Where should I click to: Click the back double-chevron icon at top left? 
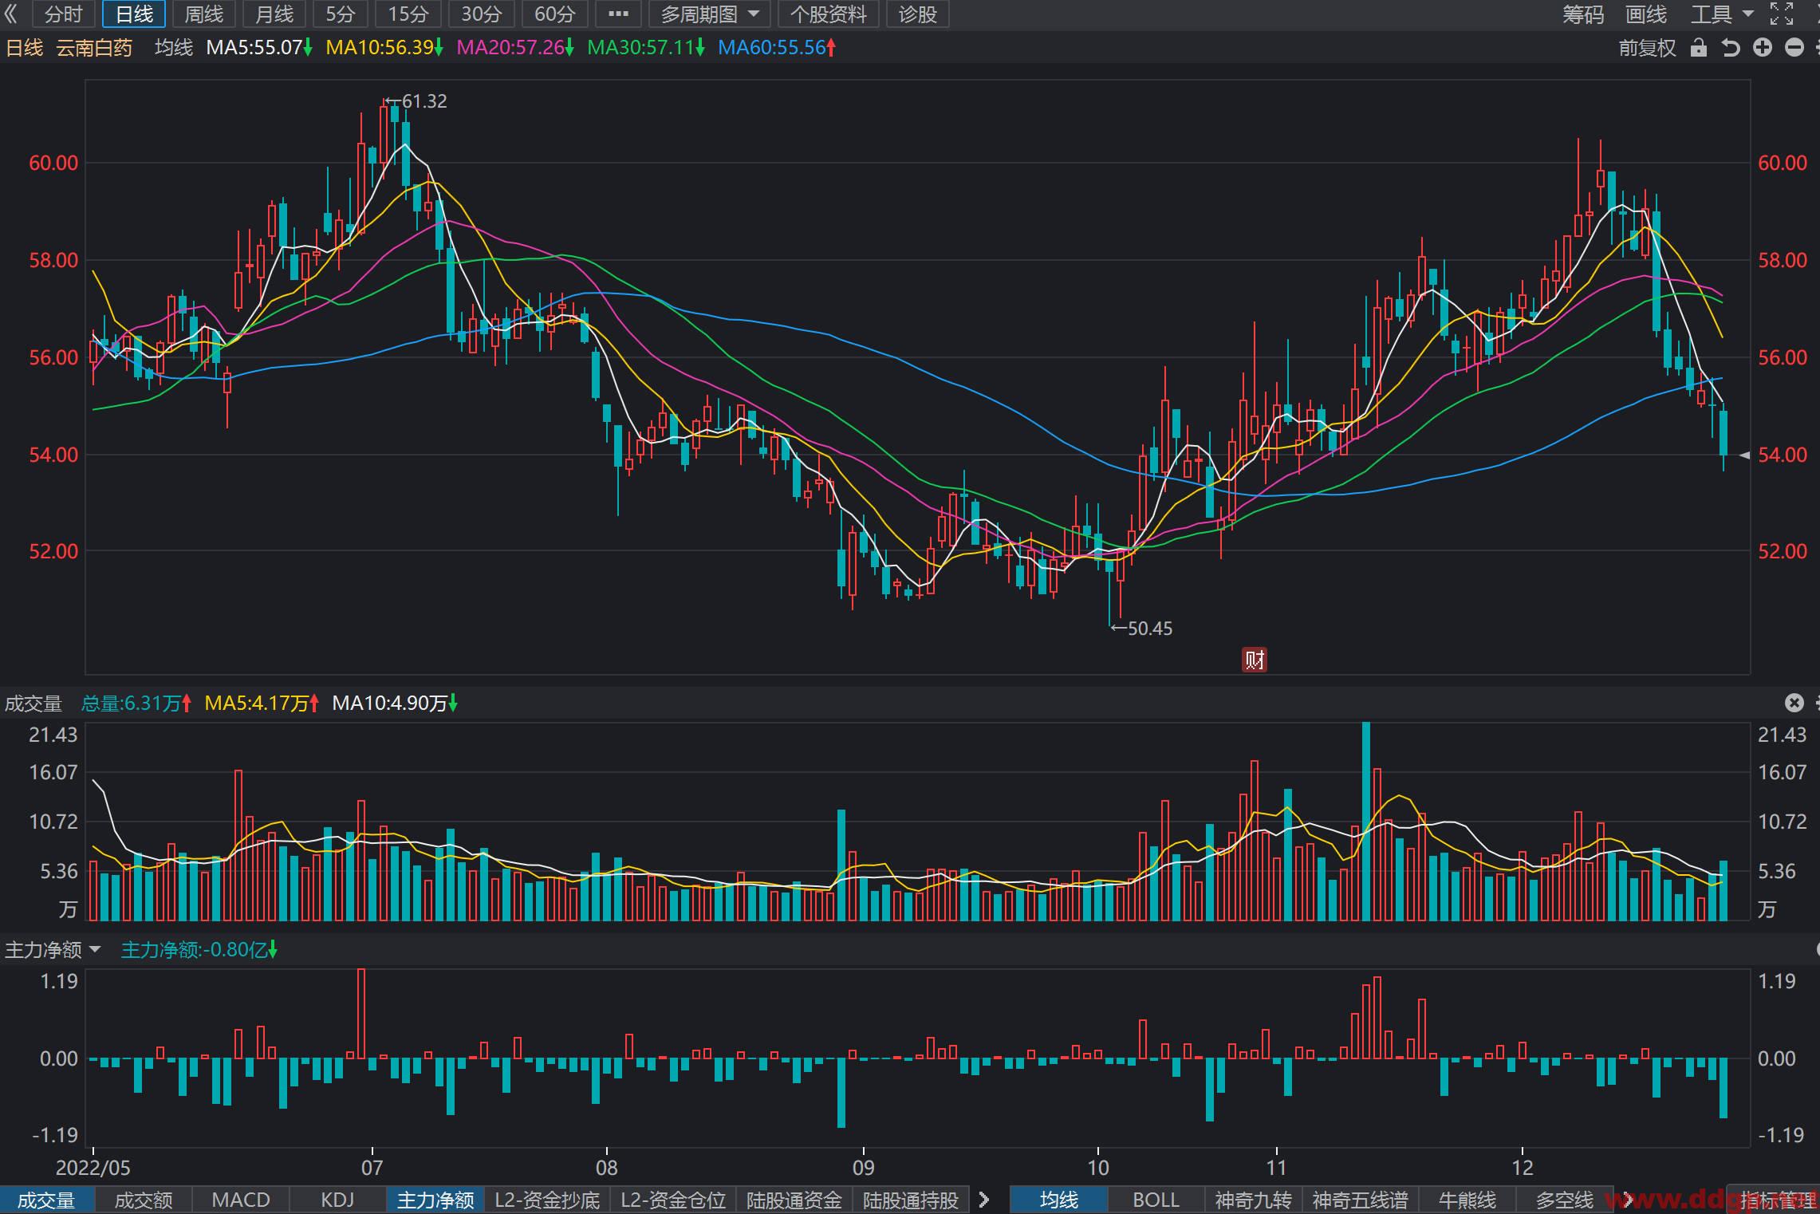pos(11,14)
